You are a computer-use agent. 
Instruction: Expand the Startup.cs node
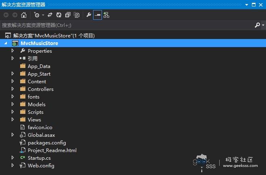(x=12, y=158)
